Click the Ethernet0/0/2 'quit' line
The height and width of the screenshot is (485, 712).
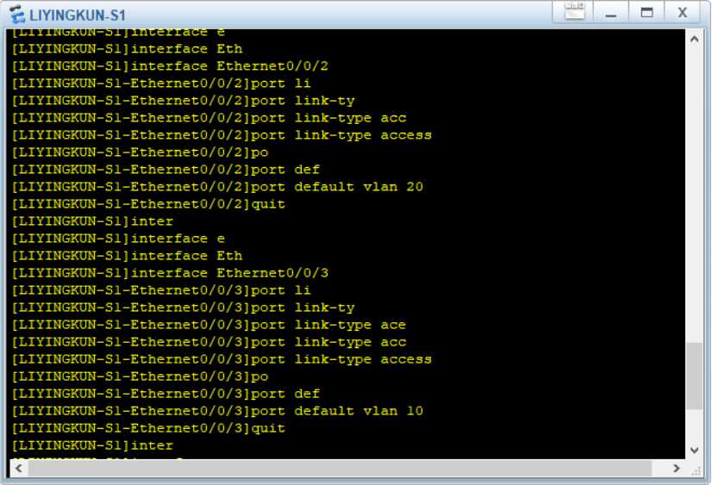[148, 204]
